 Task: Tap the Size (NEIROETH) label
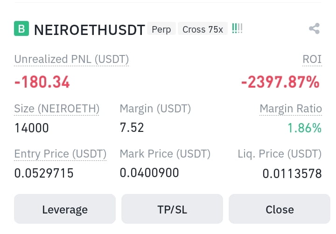point(57,109)
